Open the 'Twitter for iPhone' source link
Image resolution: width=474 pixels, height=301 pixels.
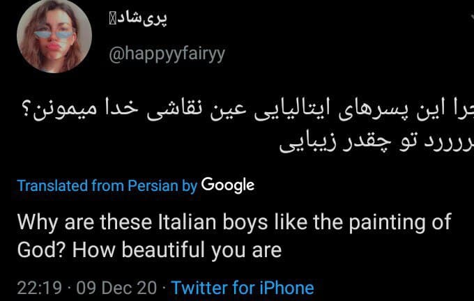point(243,287)
